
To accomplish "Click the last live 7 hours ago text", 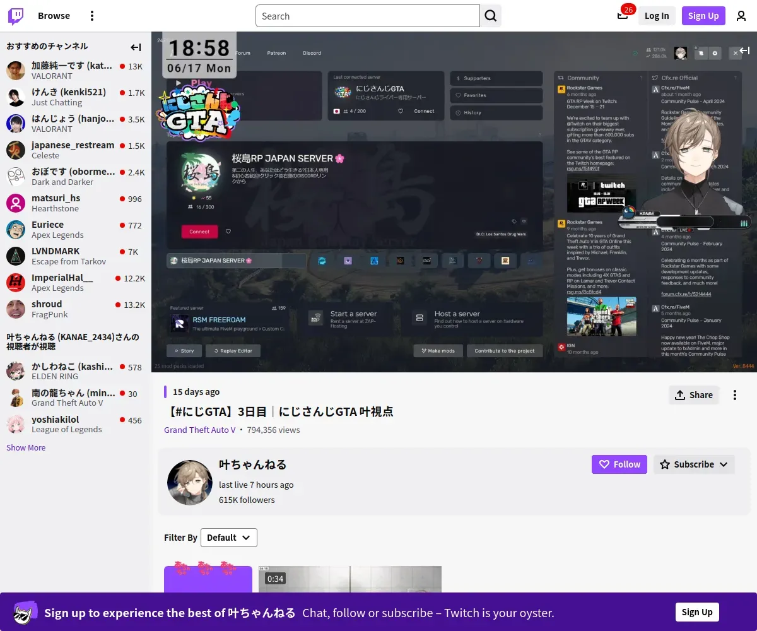I will pos(256,485).
